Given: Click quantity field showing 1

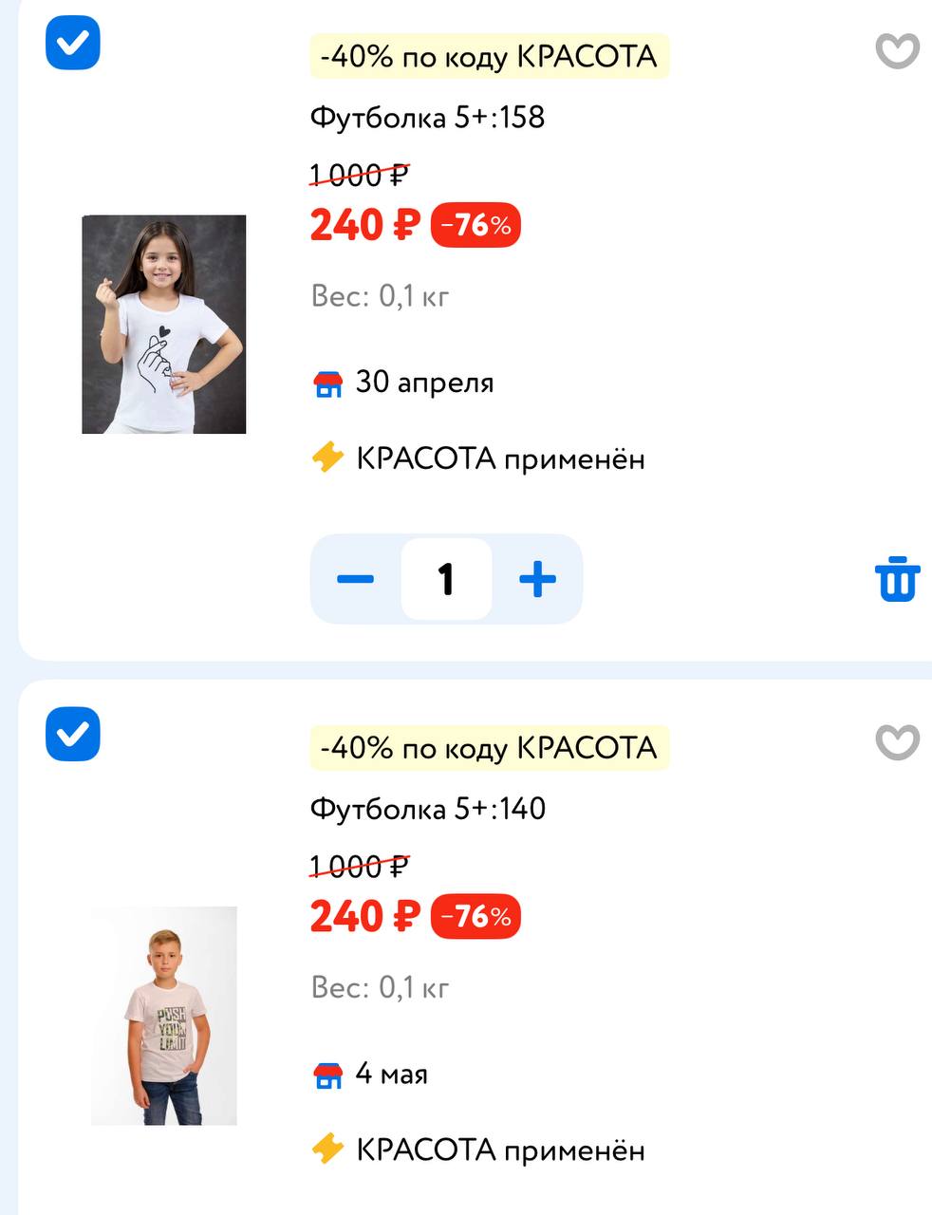Looking at the screenshot, I should click(x=446, y=579).
